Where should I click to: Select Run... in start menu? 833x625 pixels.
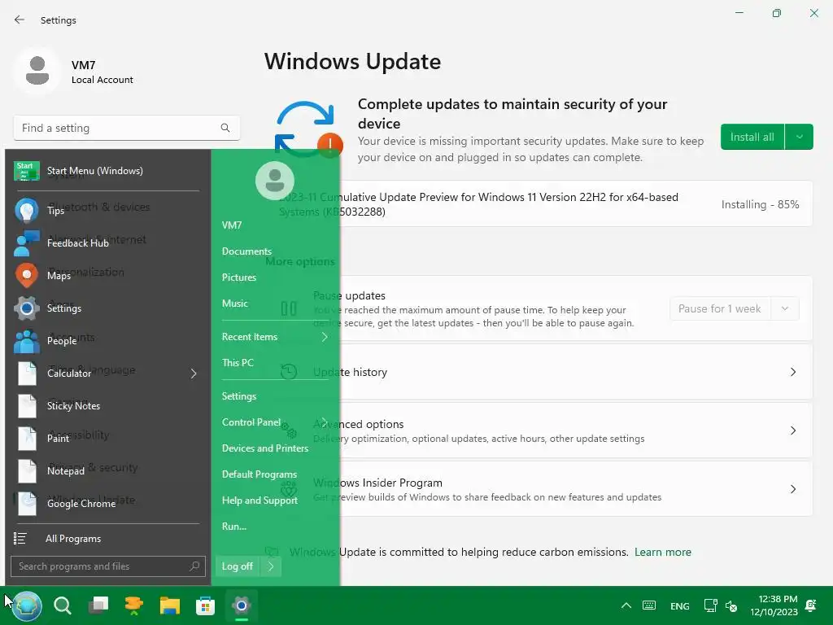coord(233,527)
